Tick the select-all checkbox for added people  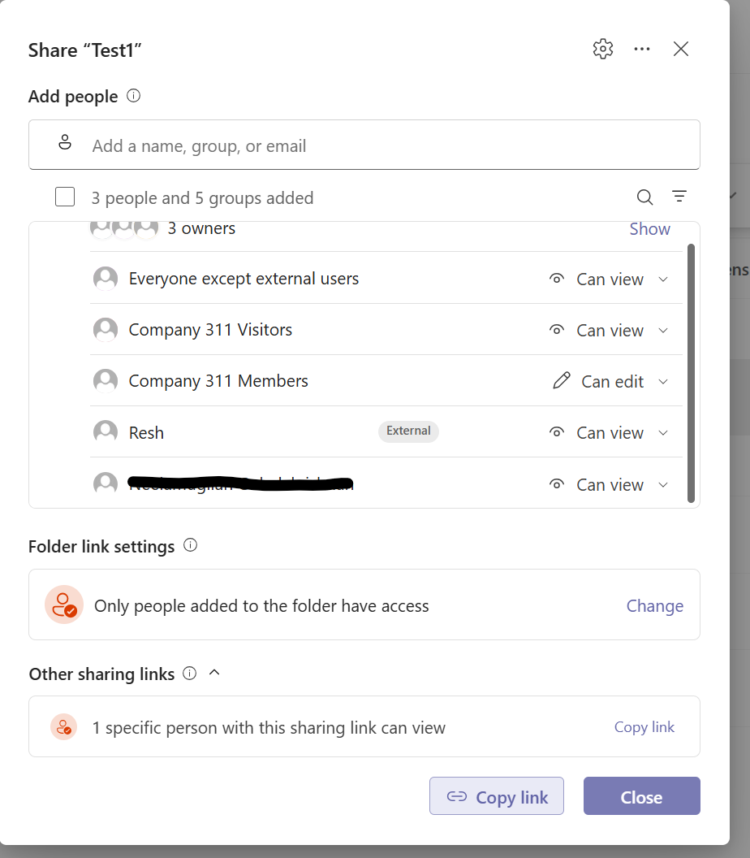pos(65,197)
